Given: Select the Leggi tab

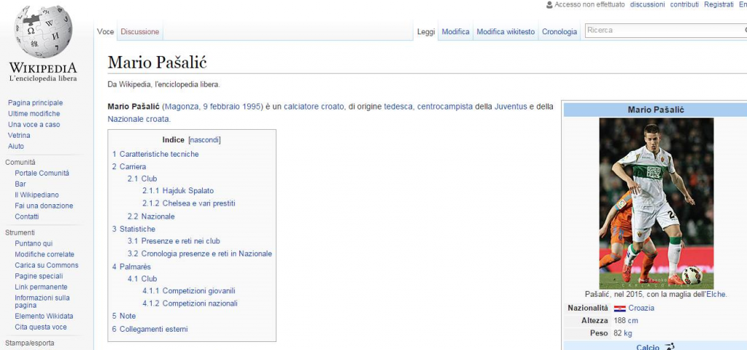Looking at the screenshot, I should [x=426, y=32].
